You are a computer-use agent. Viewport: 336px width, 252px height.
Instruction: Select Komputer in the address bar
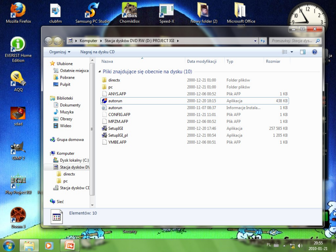88,40
